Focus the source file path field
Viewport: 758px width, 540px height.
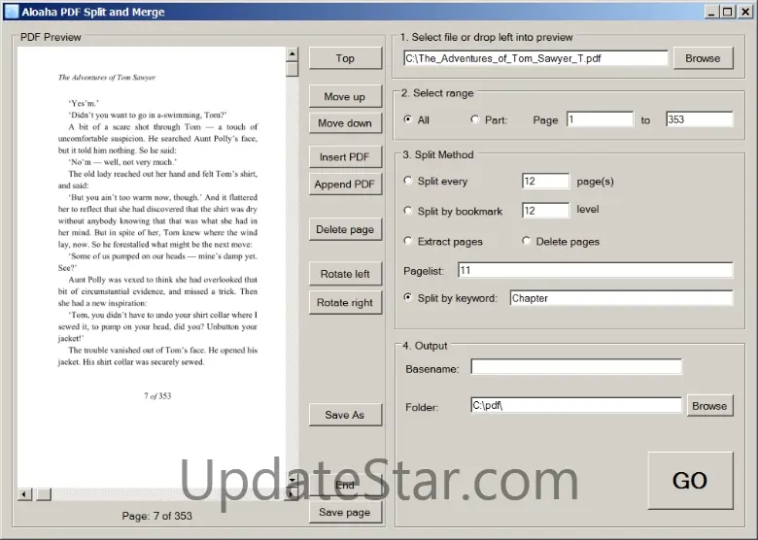pos(535,58)
